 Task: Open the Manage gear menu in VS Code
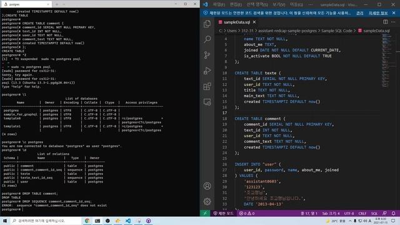(x=207, y=201)
